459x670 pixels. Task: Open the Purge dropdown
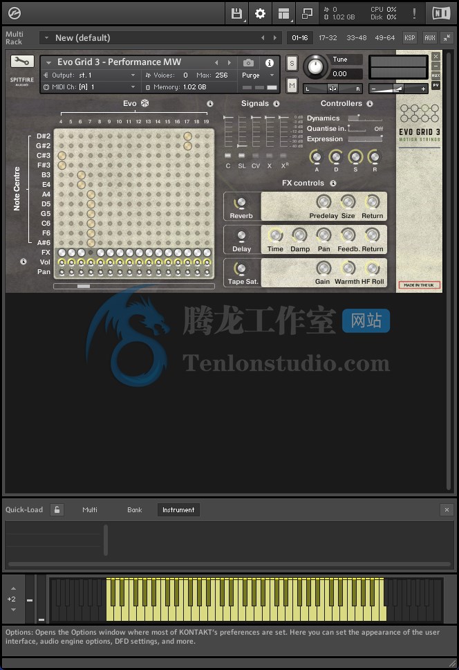pyautogui.click(x=258, y=75)
